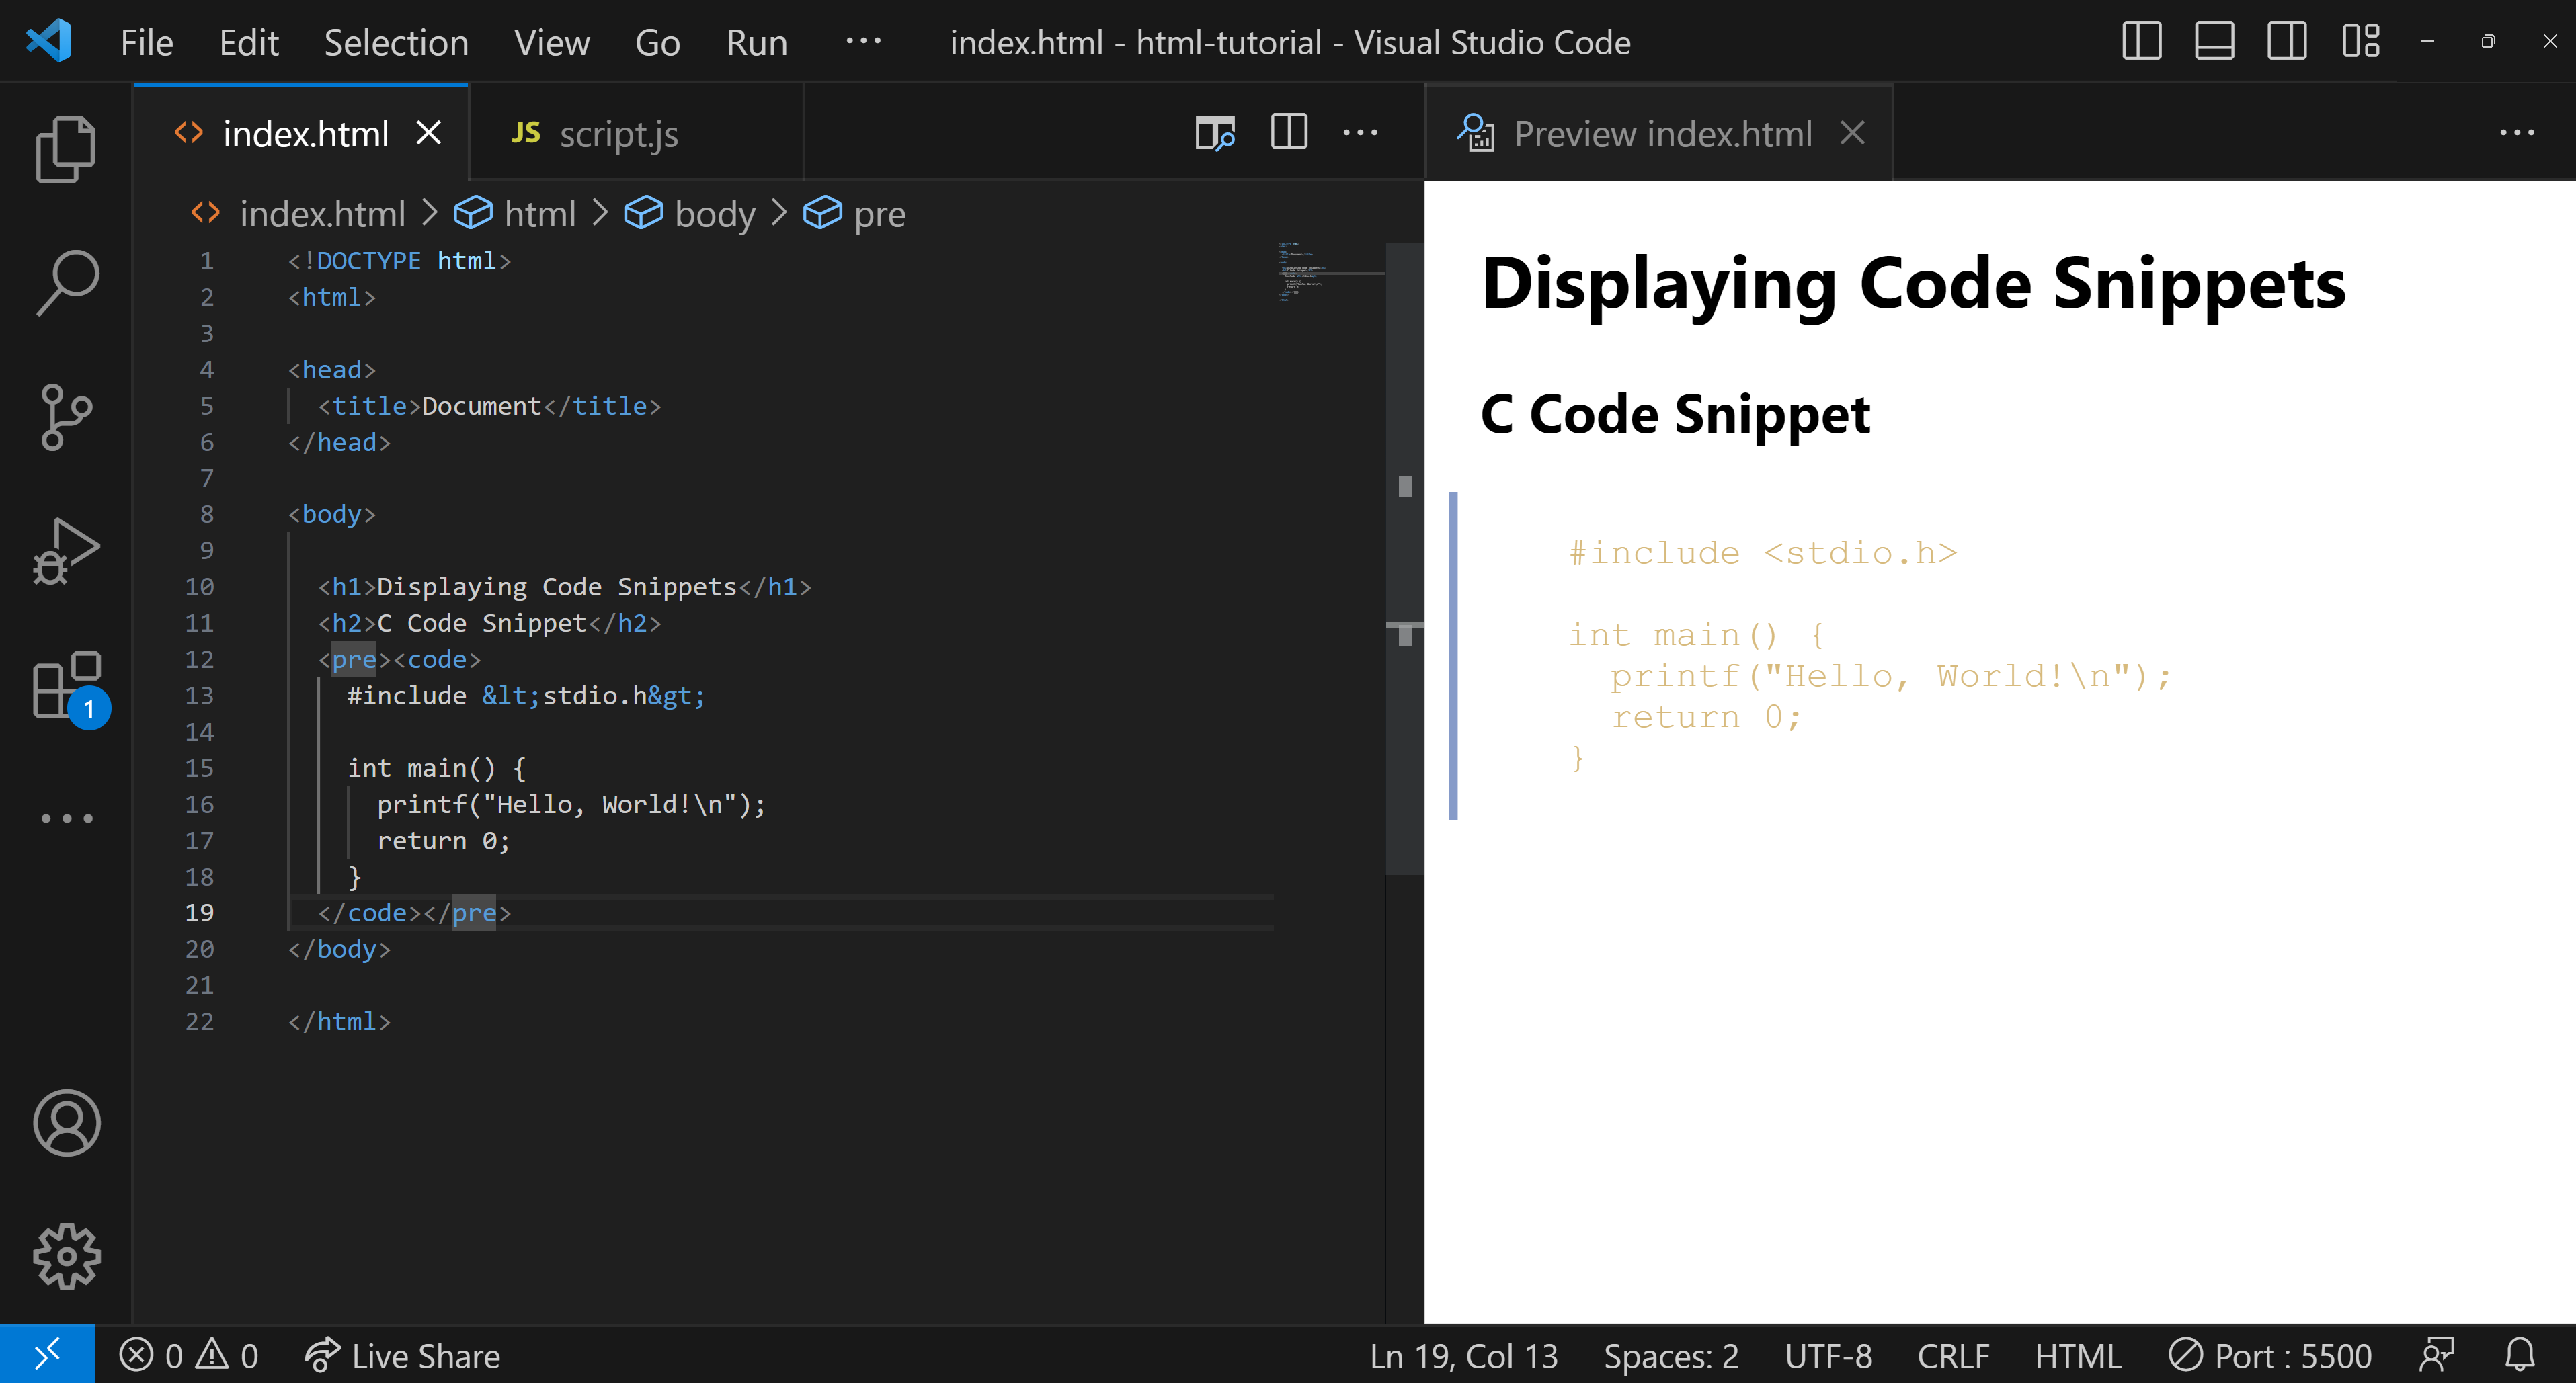Open the feedback icon in status bar
The width and height of the screenshot is (2576, 1383).
pos(2437,1356)
